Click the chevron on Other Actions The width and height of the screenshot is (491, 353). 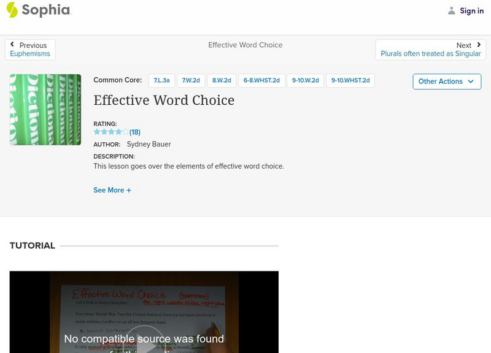[x=471, y=81]
